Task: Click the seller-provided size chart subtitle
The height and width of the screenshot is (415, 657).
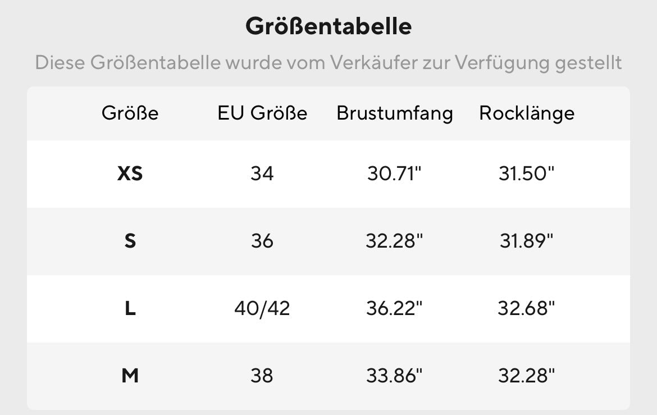Action: click(x=328, y=62)
